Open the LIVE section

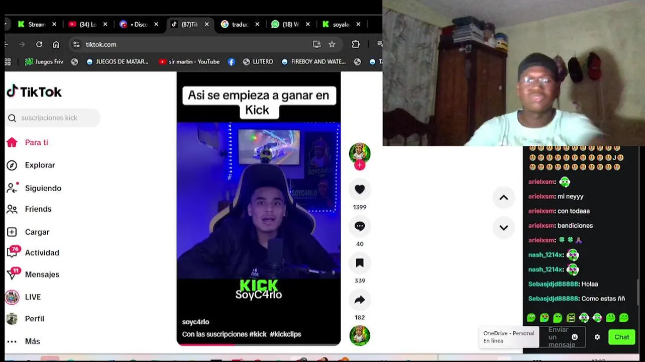pyautogui.click(x=24, y=297)
